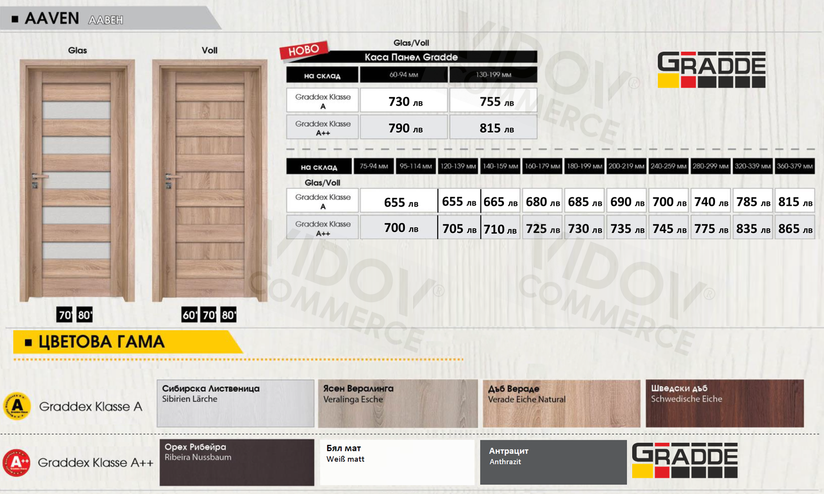This screenshot has height=494, width=824.
Task: Click the 160-179 мм column header
Action: pos(542,166)
